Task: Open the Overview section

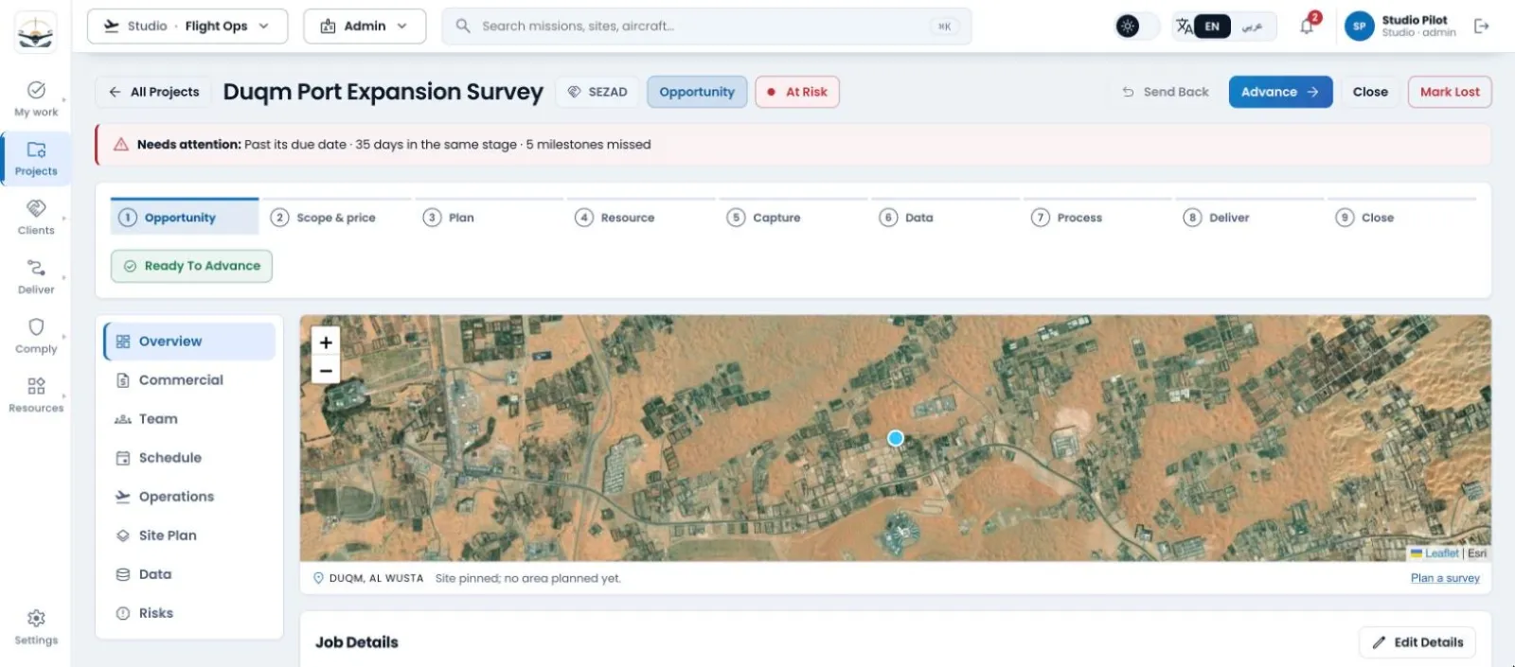Action: pyautogui.click(x=189, y=342)
